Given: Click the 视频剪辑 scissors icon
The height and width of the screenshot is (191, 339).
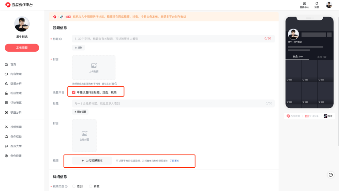Looking at the screenshot, I should (6, 127).
